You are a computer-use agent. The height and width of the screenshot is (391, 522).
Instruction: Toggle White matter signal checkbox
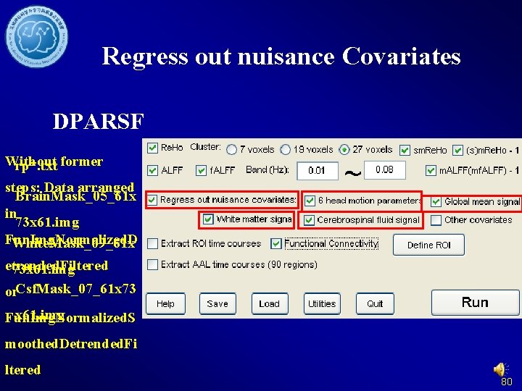point(208,219)
